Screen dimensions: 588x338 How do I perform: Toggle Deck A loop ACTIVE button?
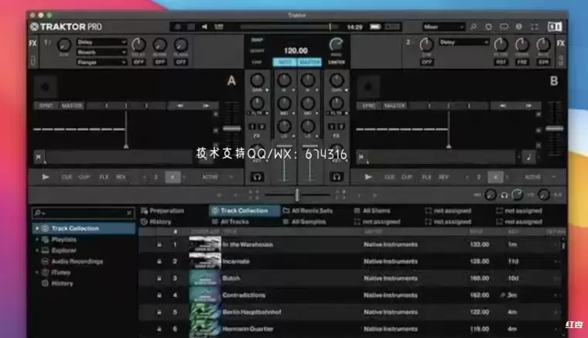point(210,177)
